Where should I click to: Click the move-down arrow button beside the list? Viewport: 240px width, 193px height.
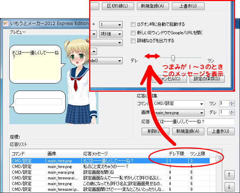[x=229, y=187]
